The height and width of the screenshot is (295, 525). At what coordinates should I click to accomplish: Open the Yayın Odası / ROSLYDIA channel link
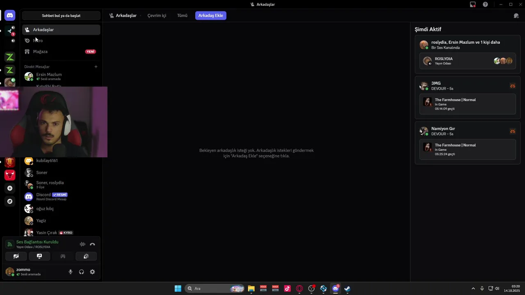pos(33,247)
